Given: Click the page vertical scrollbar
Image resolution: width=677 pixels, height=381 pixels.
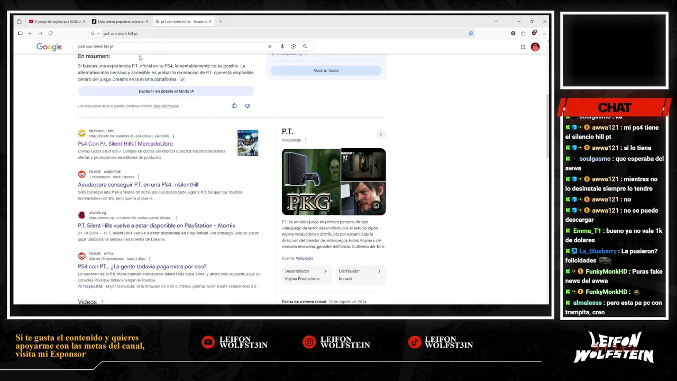Looking at the screenshot, I should (x=547, y=127).
